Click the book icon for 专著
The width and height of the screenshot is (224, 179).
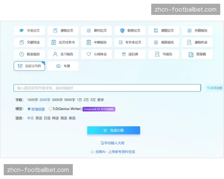click(x=58, y=66)
